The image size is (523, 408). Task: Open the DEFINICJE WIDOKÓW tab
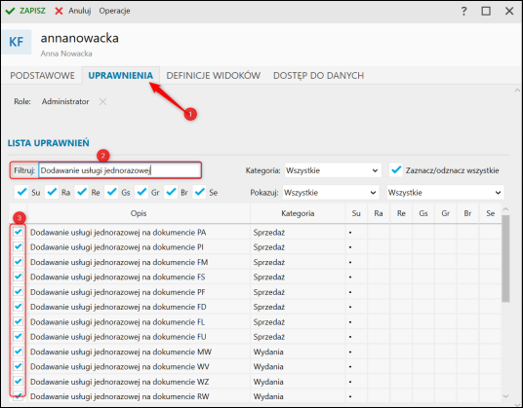214,76
